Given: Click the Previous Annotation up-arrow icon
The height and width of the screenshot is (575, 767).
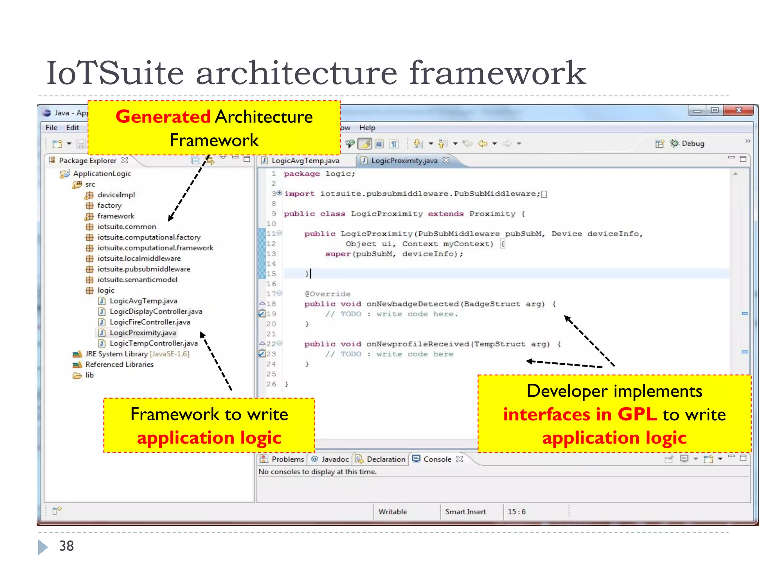Looking at the screenshot, I should tap(443, 143).
